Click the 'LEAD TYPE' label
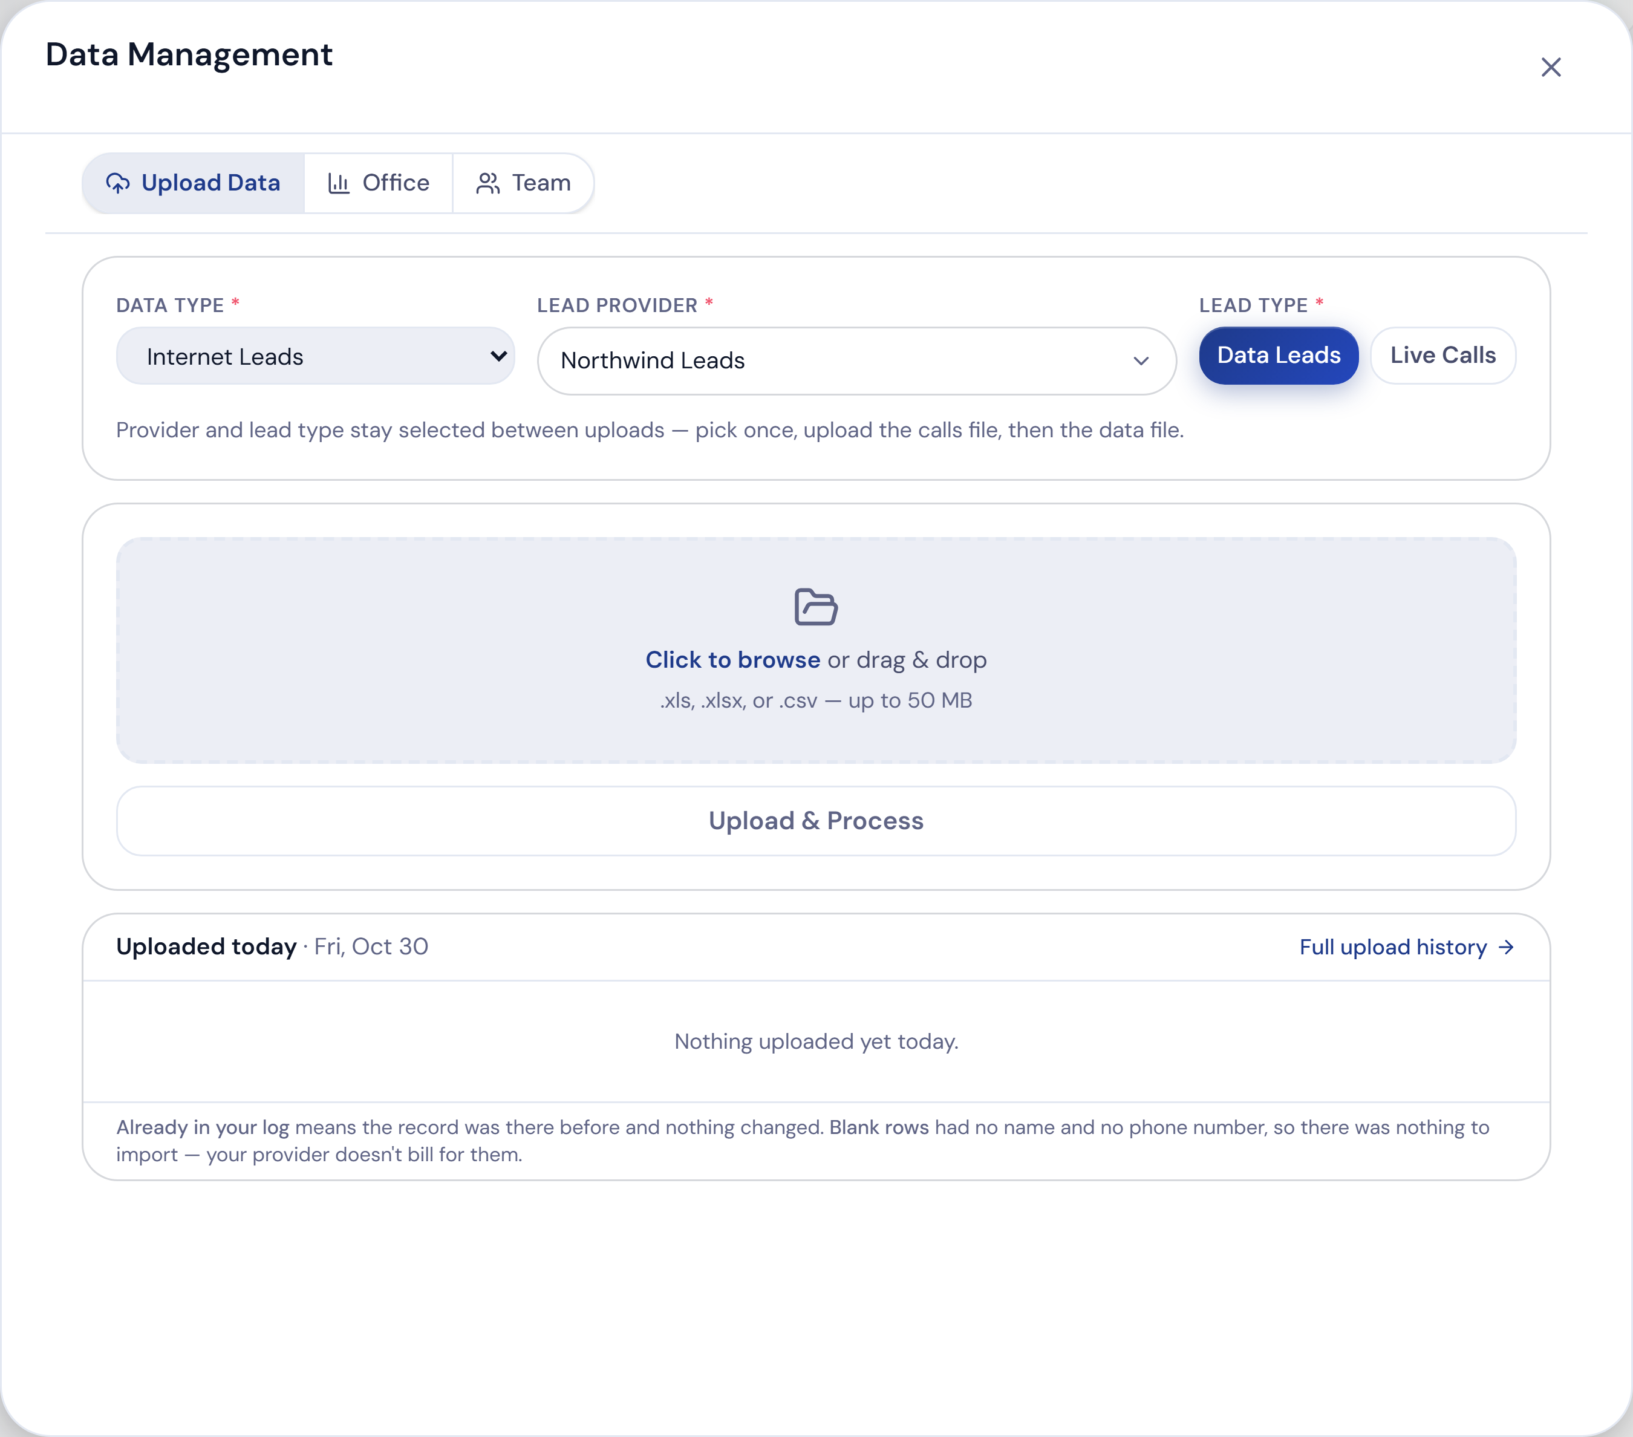This screenshot has height=1437, width=1633. tap(1253, 305)
